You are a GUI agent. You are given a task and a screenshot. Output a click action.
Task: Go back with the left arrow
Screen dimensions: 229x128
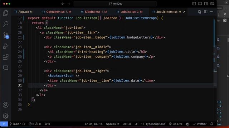pyautogui.click(x=63, y=4)
